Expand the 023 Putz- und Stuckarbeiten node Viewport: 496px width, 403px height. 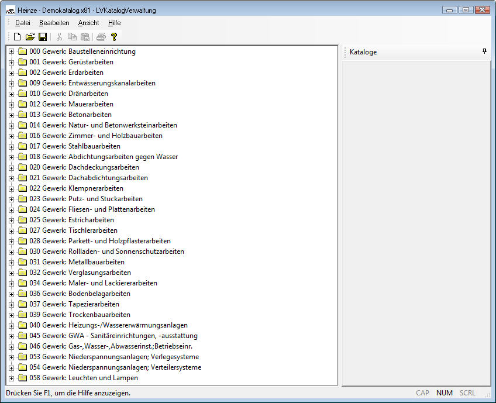(11, 199)
